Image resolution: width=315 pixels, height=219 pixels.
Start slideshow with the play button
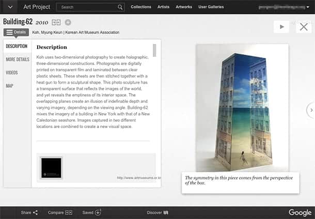click(x=281, y=27)
